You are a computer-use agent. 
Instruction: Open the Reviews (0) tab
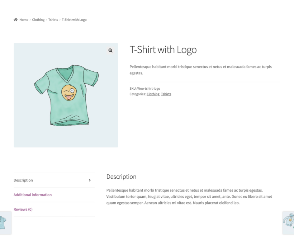click(x=23, y=209)
